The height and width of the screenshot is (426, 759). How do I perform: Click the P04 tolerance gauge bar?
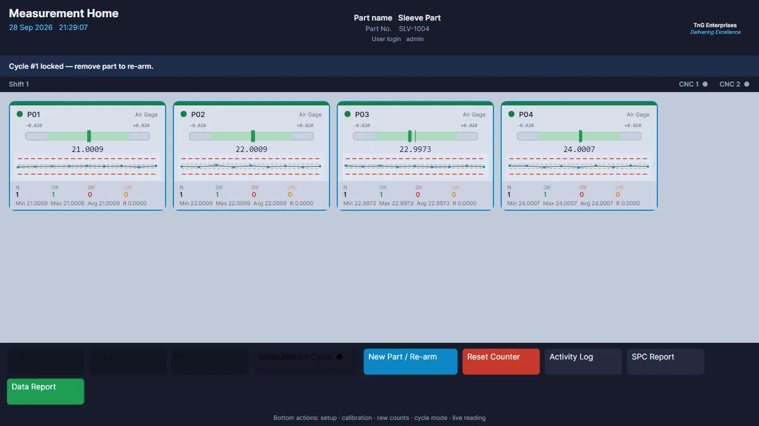[579, 136]
